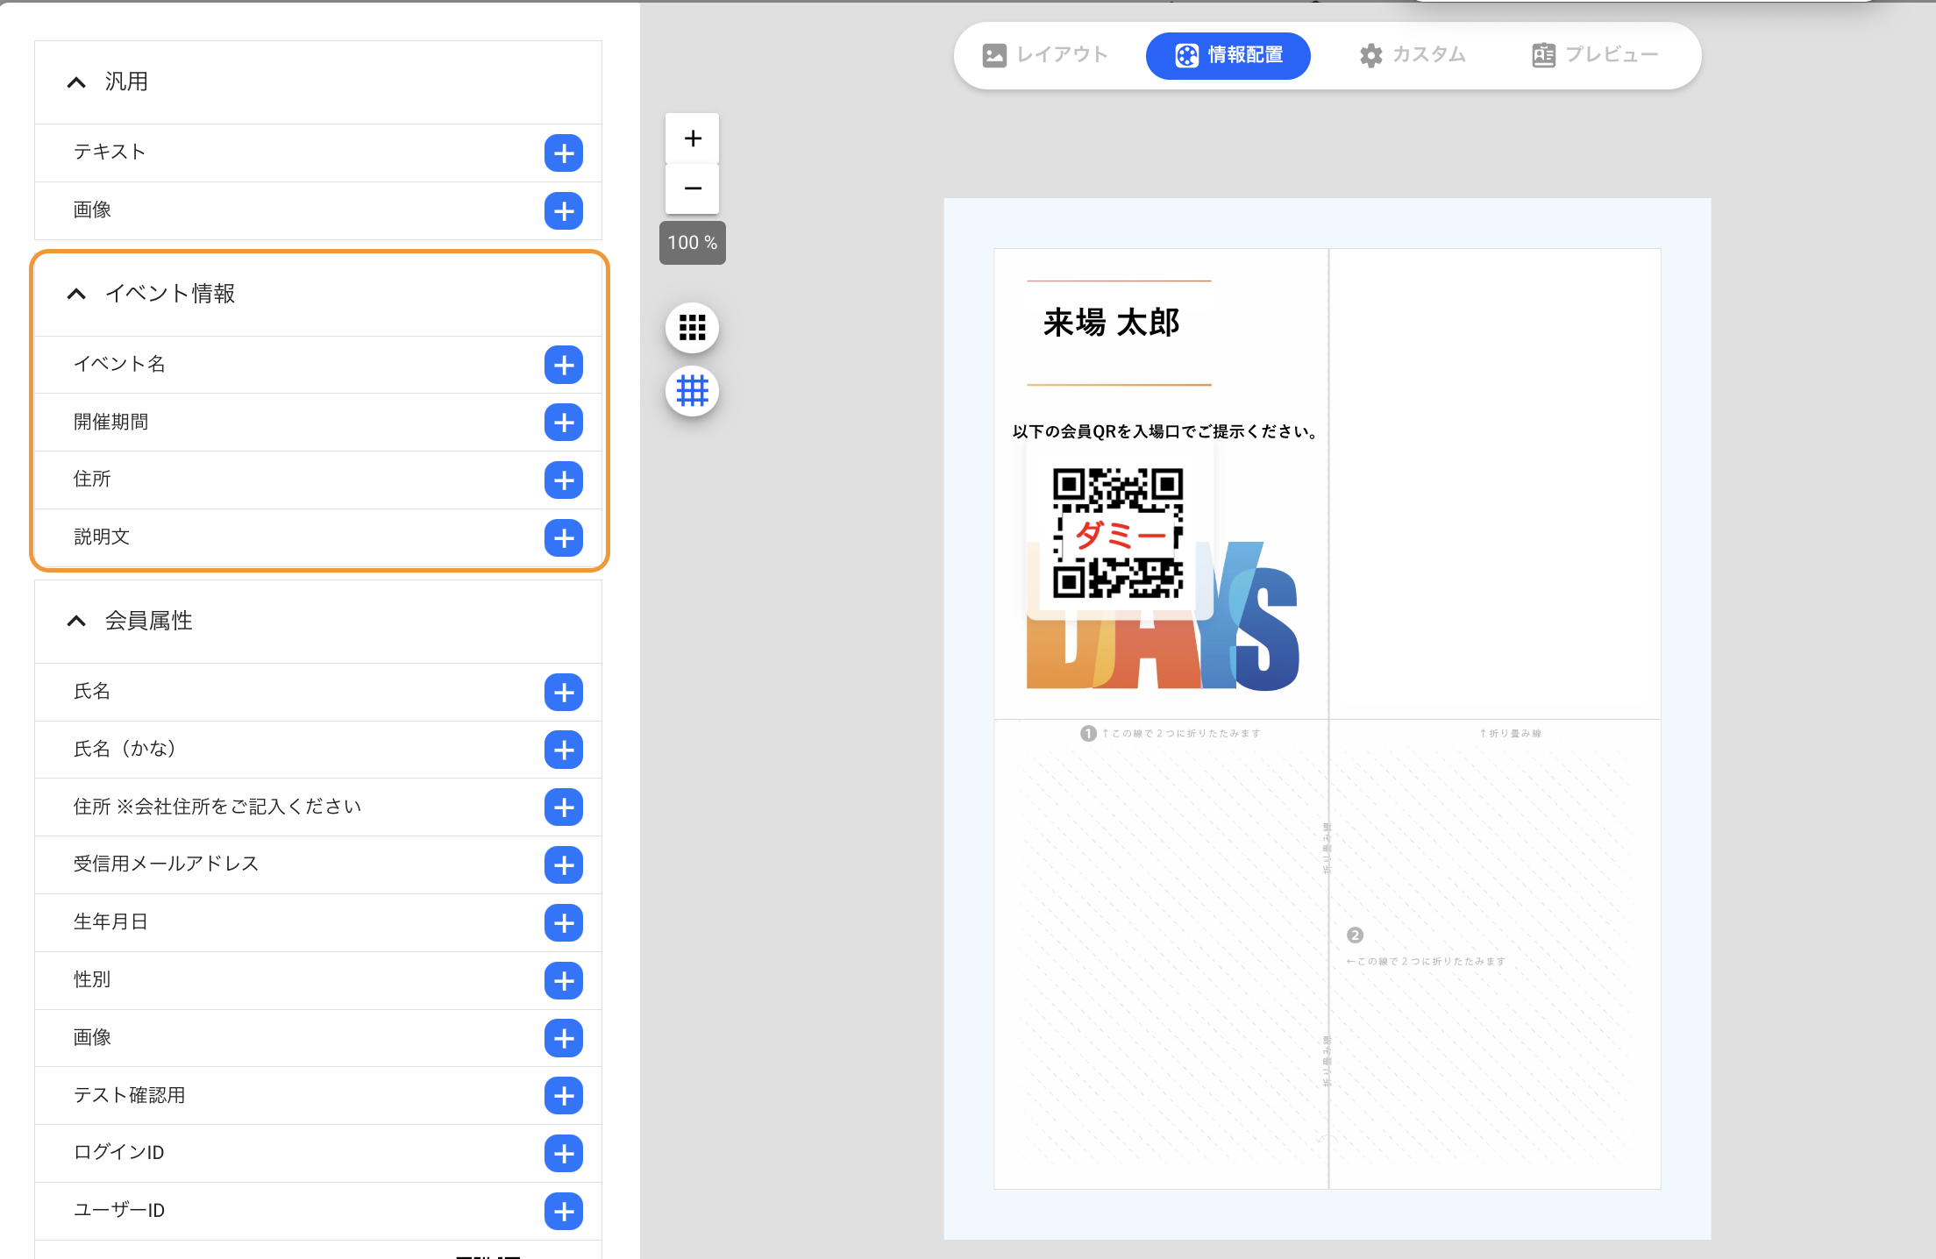Image resolution: width=1936 pixels, height=1259 pixels.
Task: Click the 受信用メールアドレス row label
Action: pos(166,864)
